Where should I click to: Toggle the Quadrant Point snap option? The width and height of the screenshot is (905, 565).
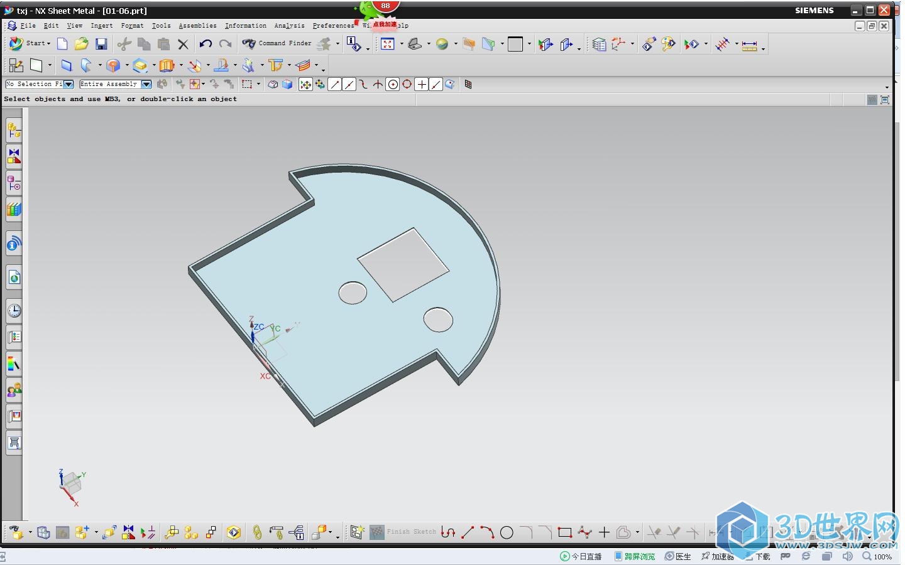point(407,84)
